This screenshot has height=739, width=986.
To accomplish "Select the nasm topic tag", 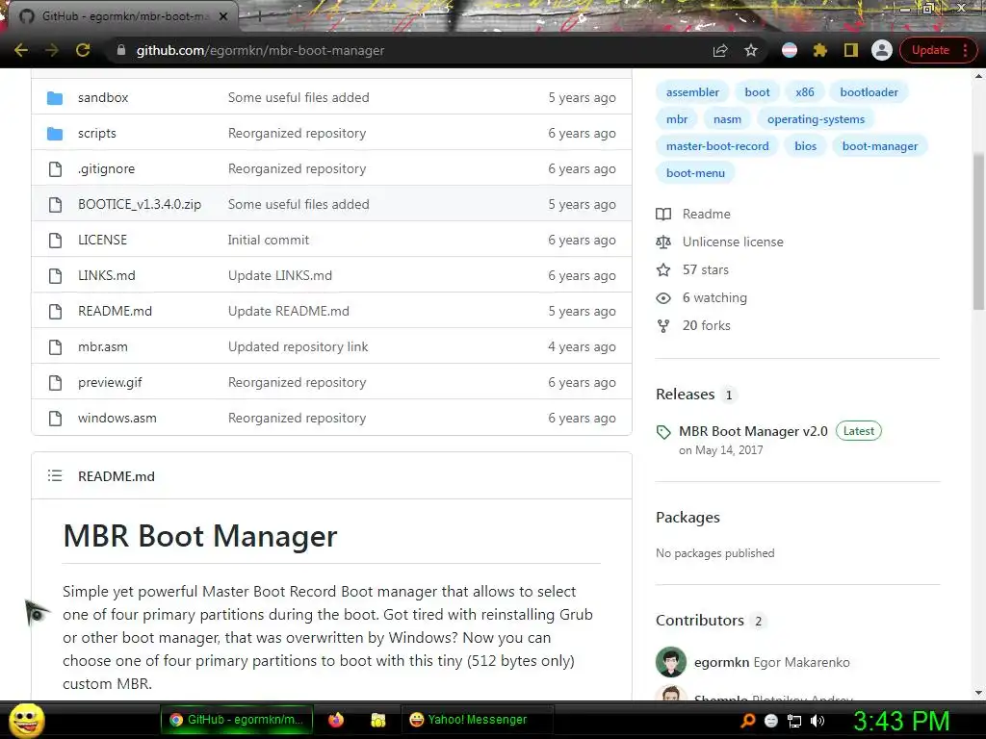I will pyautogui.click(x=727, y=119).
